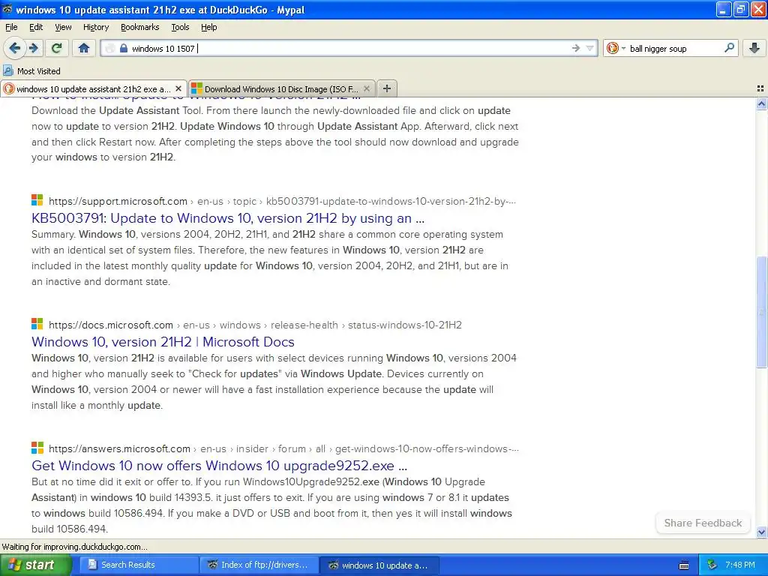Go forward with the Forward arrow

pos(33,48)
